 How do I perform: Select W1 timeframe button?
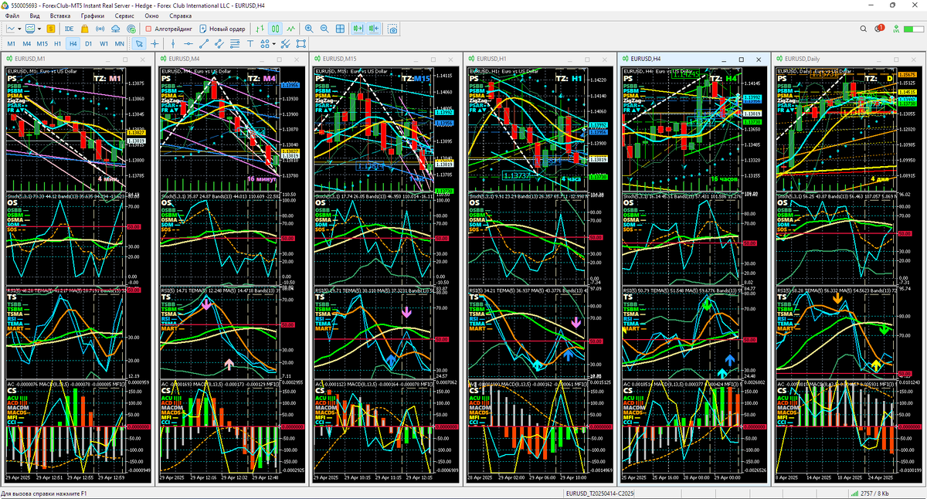[x=104, y=44]
